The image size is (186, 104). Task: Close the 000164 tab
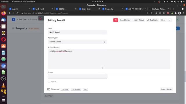coord(76,9)
